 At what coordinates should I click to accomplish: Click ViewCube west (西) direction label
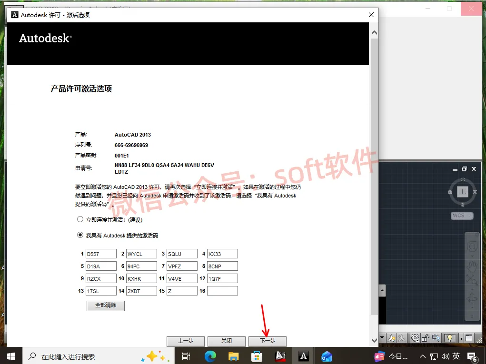(450, 192)
